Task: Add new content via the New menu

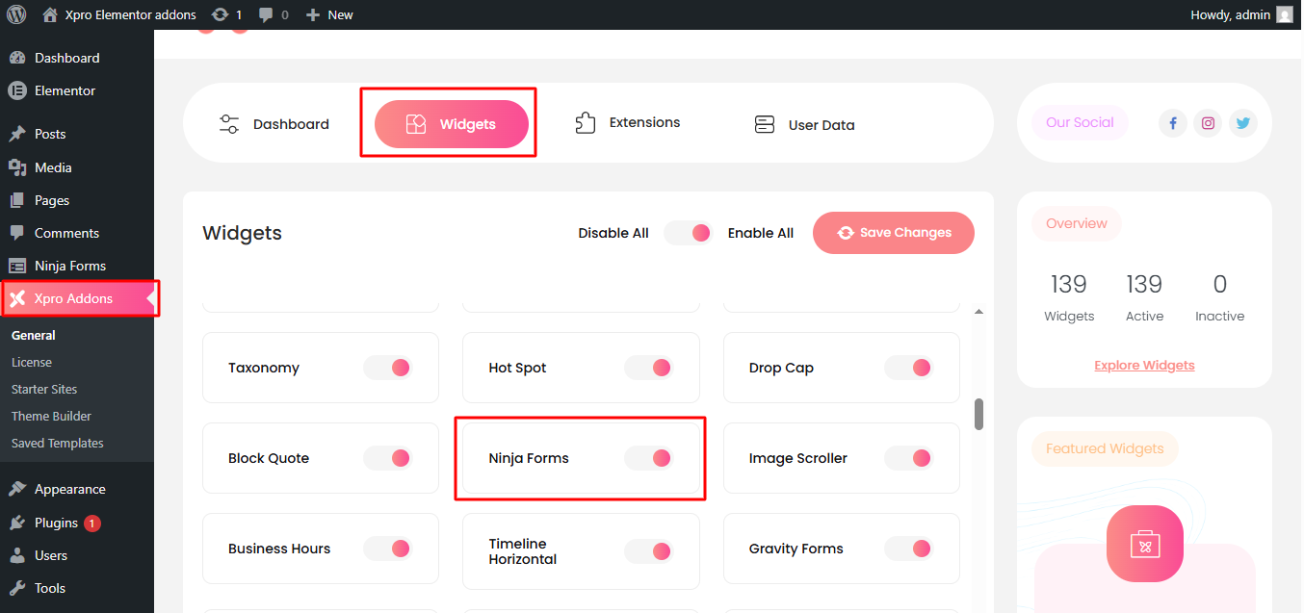Action: (x=329, y=14)
